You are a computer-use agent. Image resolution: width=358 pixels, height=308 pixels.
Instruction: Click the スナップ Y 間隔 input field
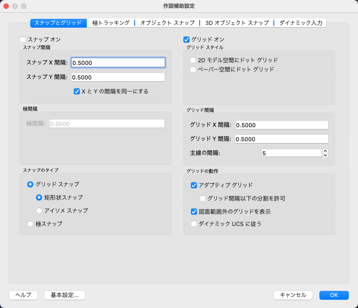[x=118, y=77]
